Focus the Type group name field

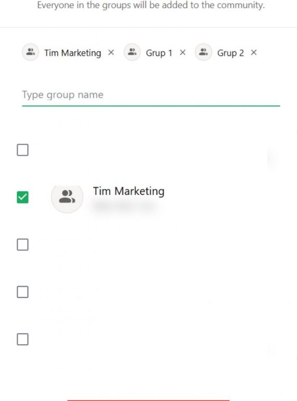coord(151,95)
